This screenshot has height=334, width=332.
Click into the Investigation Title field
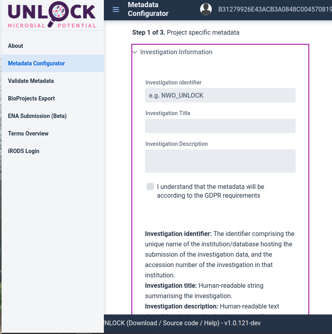pos(220,126)
